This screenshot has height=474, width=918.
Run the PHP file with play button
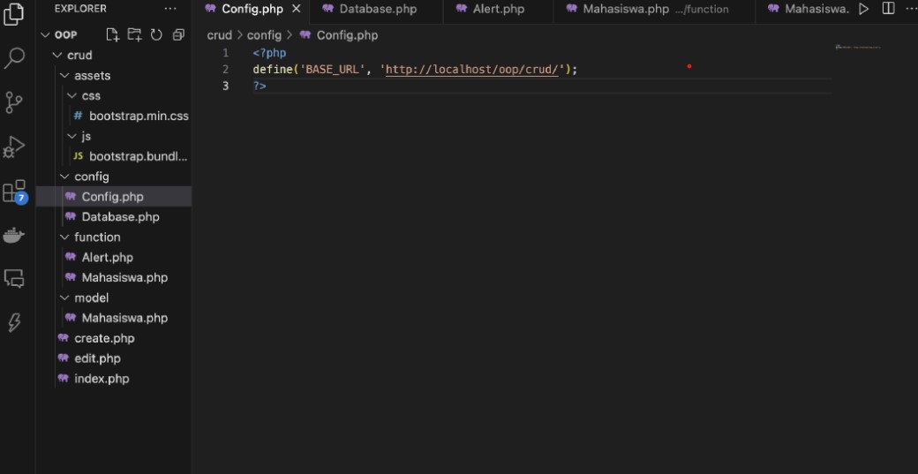[863, 9]
